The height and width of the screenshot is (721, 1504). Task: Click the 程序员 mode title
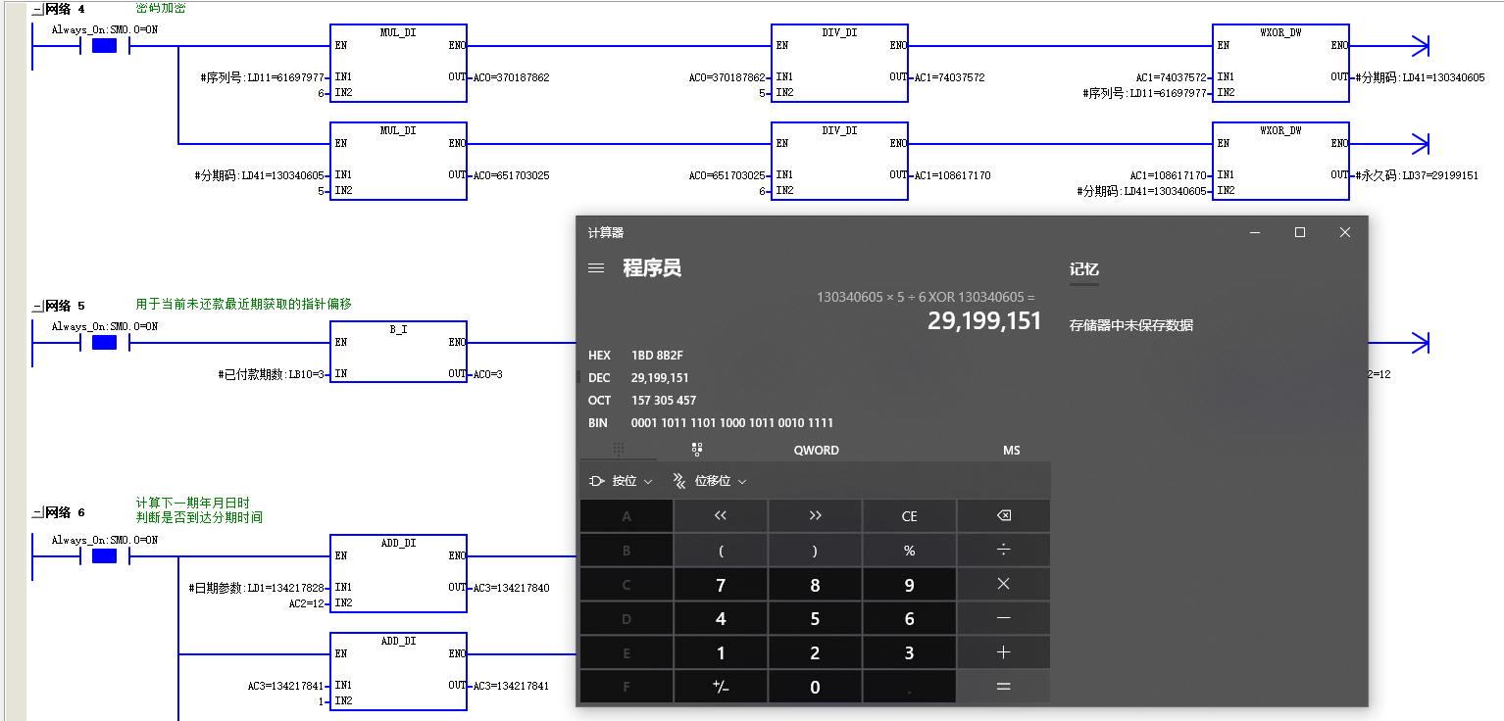pyautogui.click(x=652, y=267)
